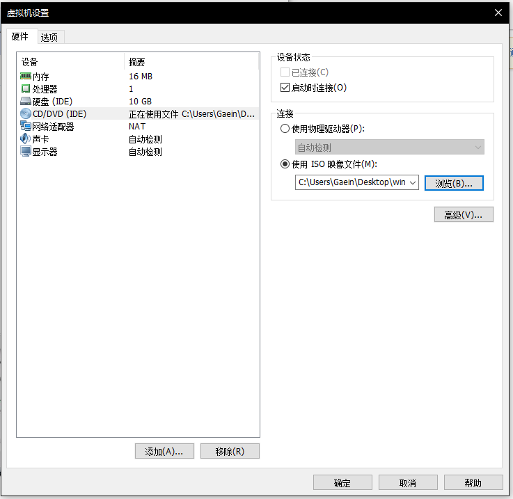This screenshot has width=513, height=499.
Task: Expand the ISO path dropdown arrow
Action: coord(413,182)
